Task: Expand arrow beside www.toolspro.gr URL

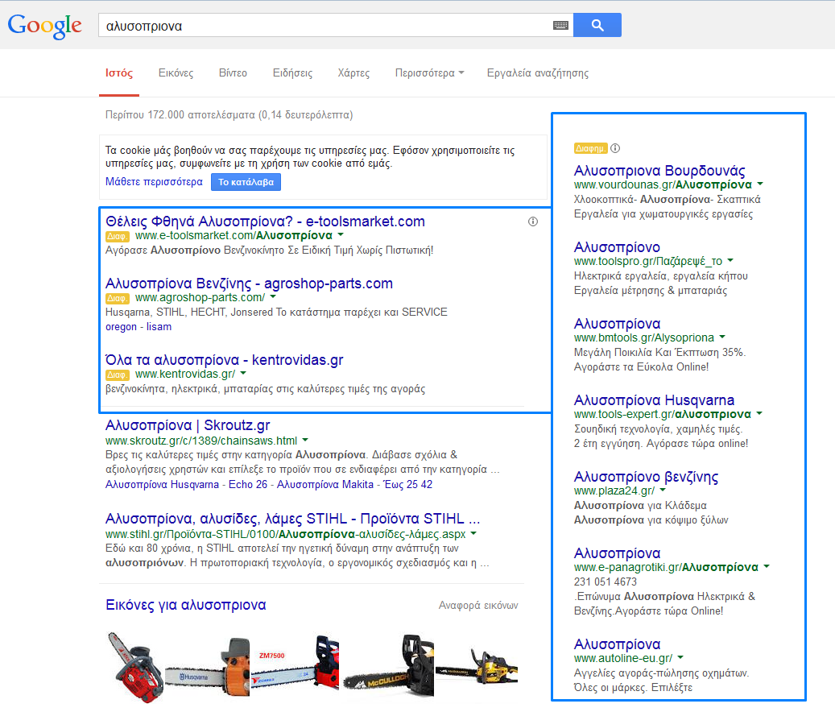Action: pos(730,260)
